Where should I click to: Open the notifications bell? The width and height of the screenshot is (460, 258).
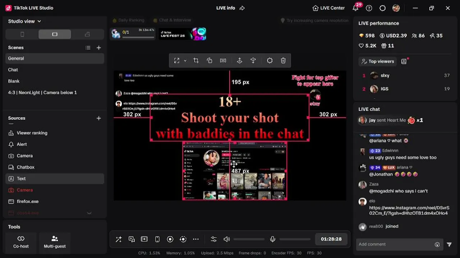(x=356, y=8)
